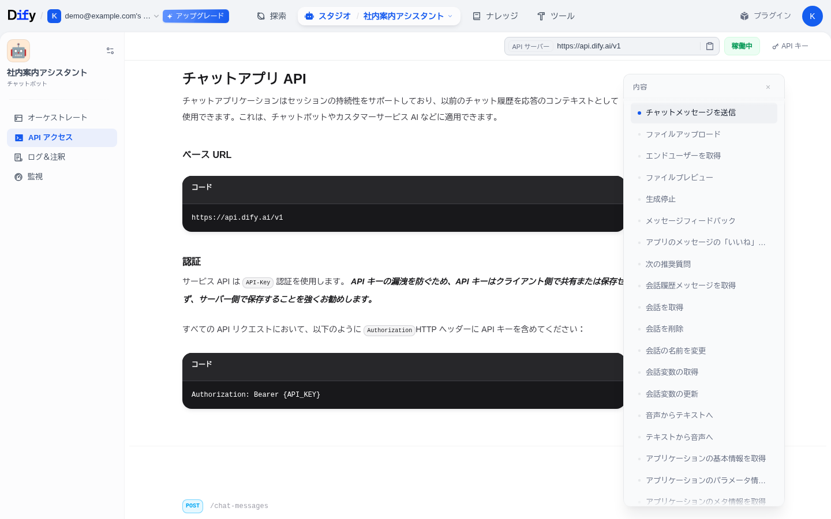The height and width of the screenshot is (519, 831).
Task: Go to オーケストレート in sidebar
Action: point(62,118)
